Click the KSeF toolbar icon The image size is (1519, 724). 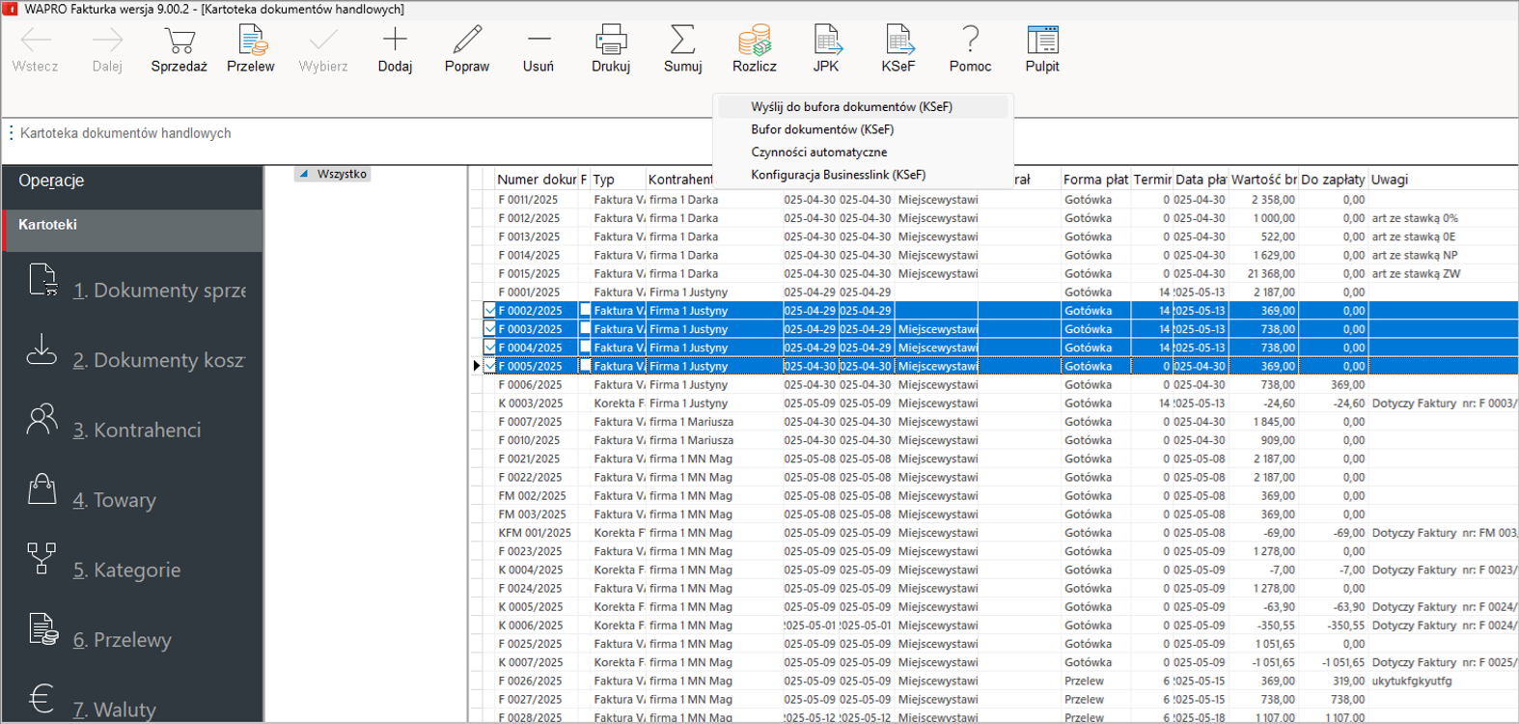[x=898, y=41]
